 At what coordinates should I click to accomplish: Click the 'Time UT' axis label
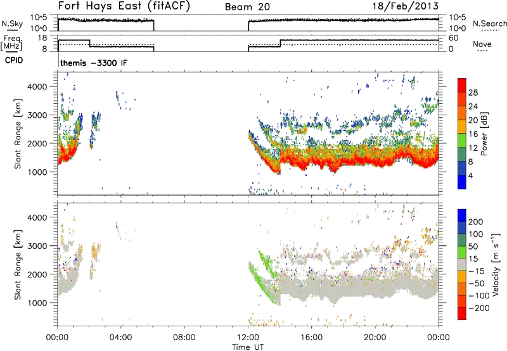248,347
